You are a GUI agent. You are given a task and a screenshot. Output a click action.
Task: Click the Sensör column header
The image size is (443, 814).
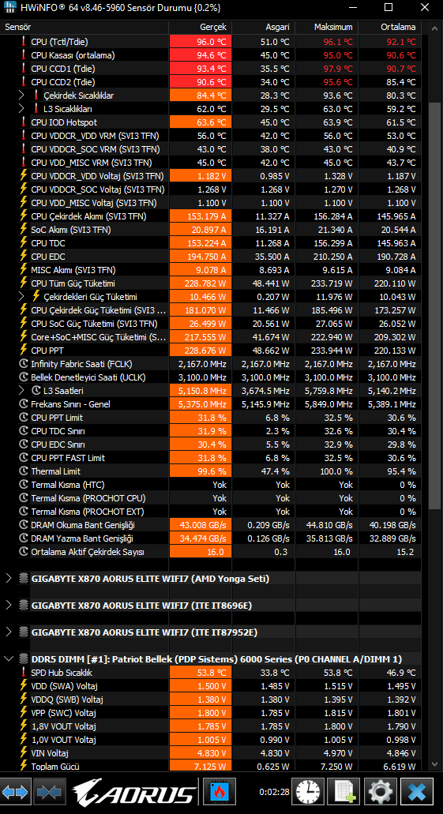pyautogui.click(x=84, y=27)
